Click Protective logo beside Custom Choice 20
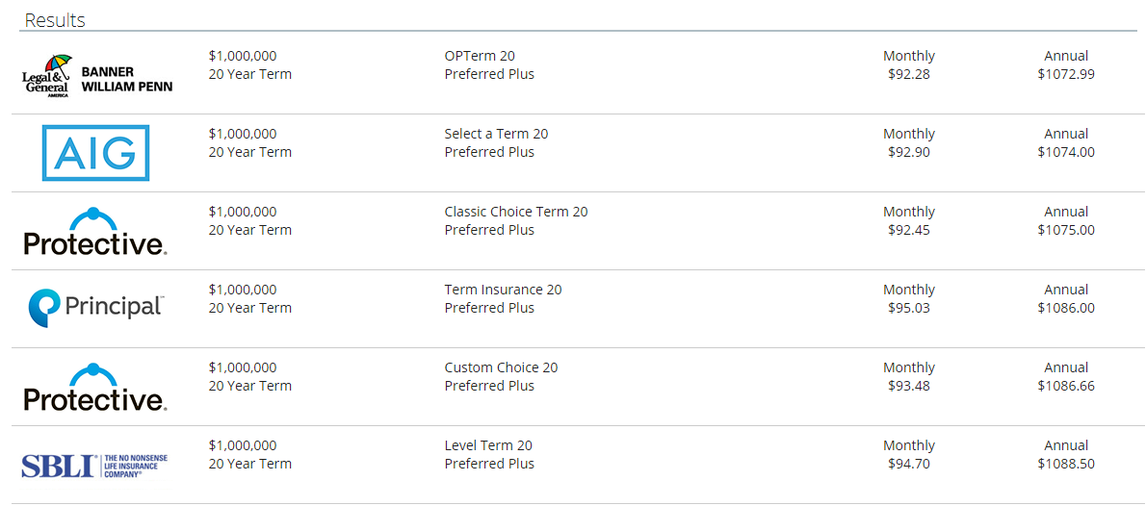 pyautogui.click(x=95, y=387)
